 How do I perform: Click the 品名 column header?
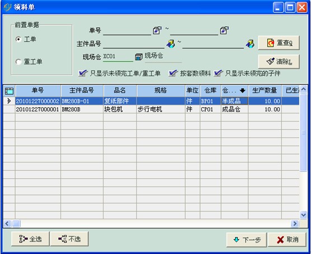tap(120, 90)
